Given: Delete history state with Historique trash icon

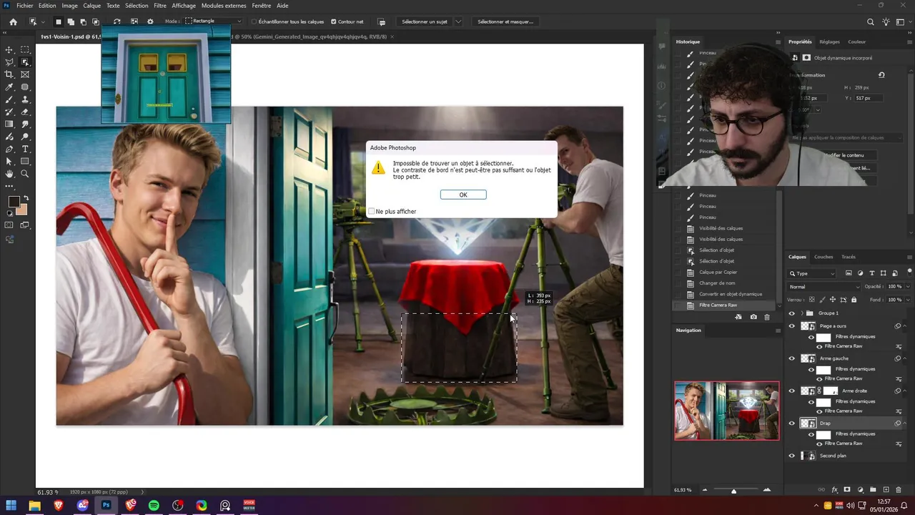Looking at the screenshot, I should point(767,317).
